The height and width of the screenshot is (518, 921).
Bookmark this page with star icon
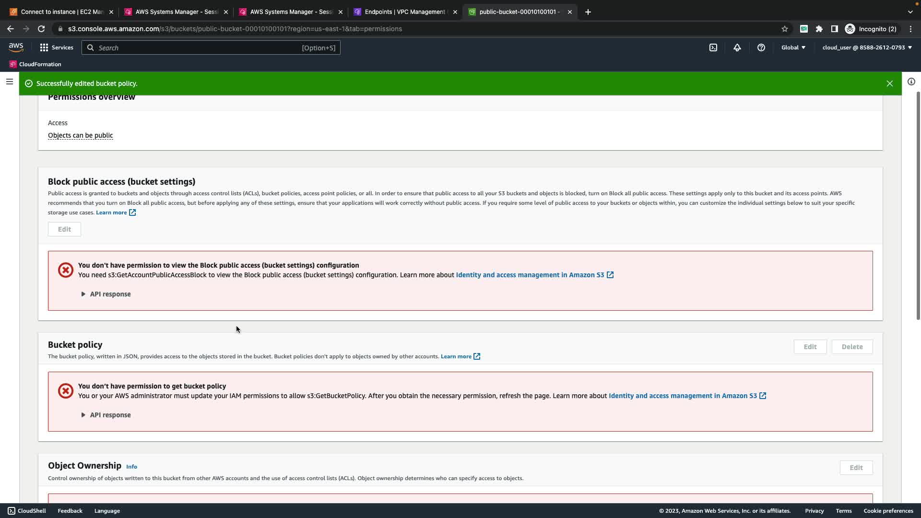coord(785,29)
